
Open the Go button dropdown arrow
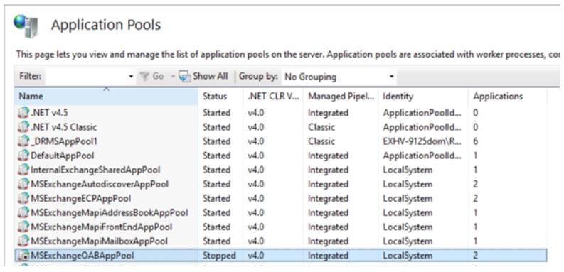(173, 77)
